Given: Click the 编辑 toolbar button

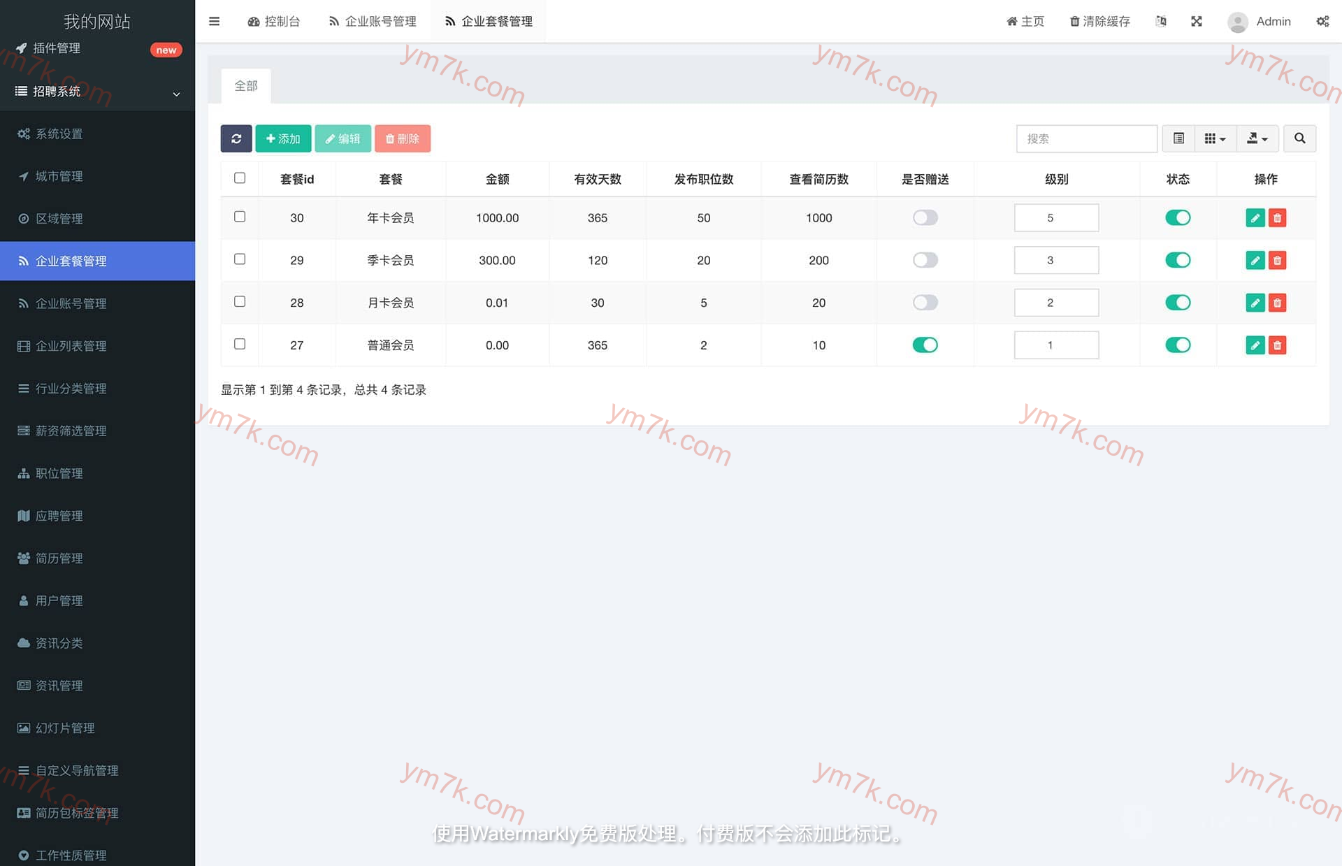Looking at the screenshot, I should 342,138.
